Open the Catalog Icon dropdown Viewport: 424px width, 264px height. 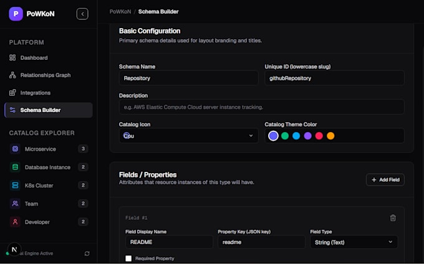[188, 136]
